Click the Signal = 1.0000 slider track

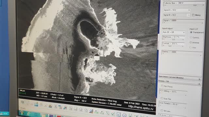pos(183,23)
